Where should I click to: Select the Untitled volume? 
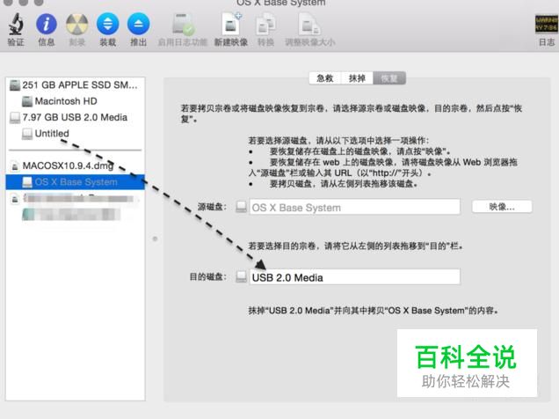[76, 134]
